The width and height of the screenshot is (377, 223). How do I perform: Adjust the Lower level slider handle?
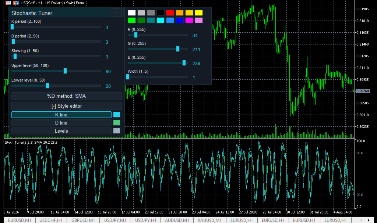tap(47, 86)
